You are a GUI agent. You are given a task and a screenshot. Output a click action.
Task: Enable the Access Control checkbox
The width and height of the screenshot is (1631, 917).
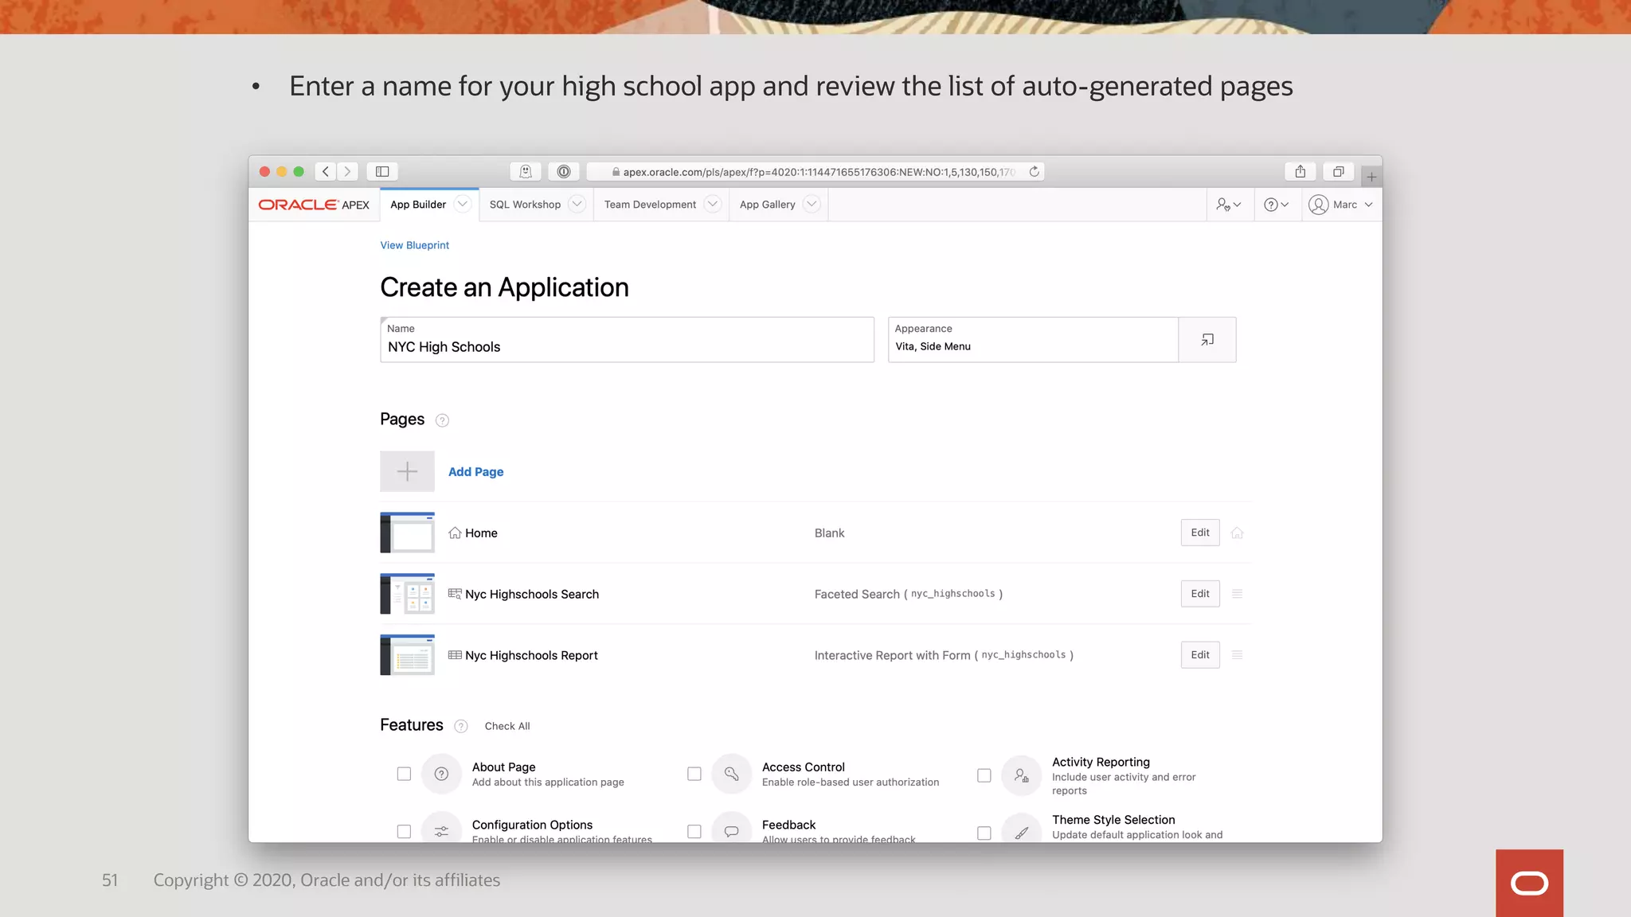pyautogui.click(x=694, y=774)
